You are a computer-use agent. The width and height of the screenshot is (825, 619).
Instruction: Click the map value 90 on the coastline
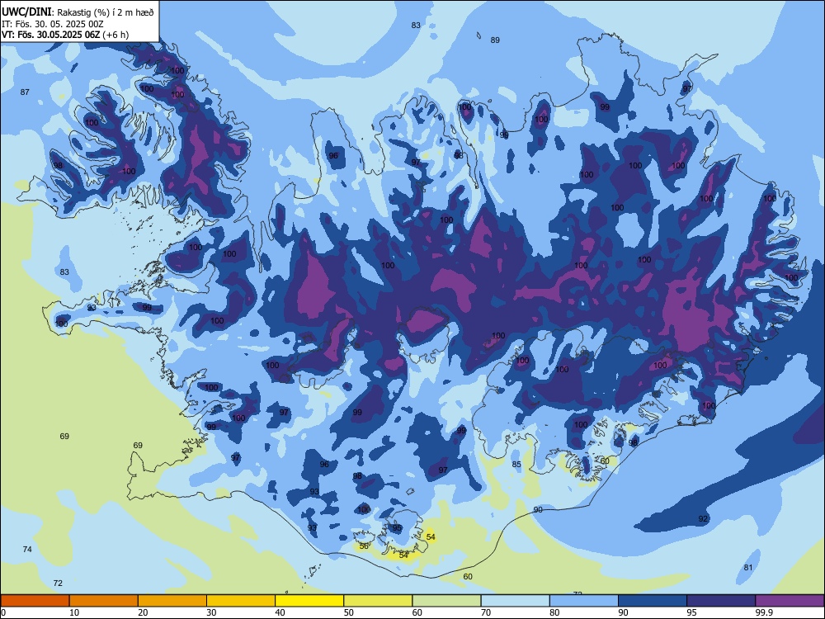[x=538, y=510]
